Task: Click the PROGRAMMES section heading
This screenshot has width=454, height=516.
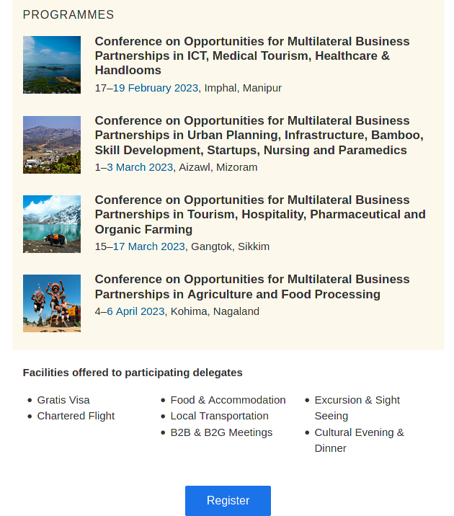Action: 68,15
